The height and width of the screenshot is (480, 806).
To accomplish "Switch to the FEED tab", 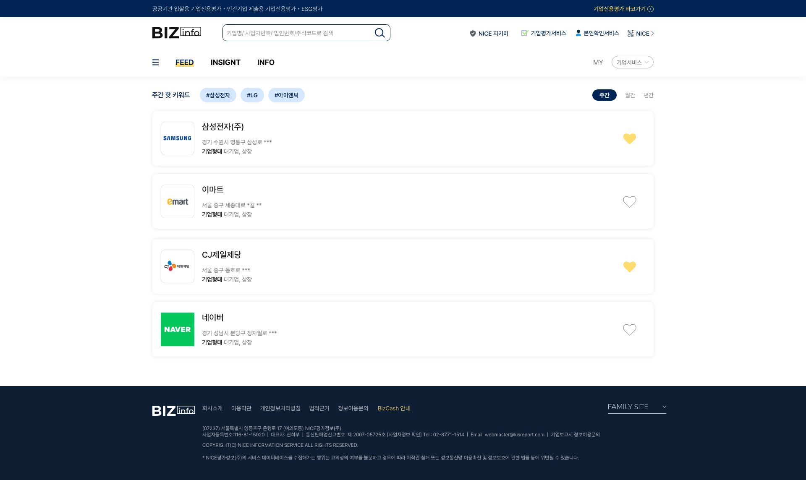I will click(x=185, y=63).
